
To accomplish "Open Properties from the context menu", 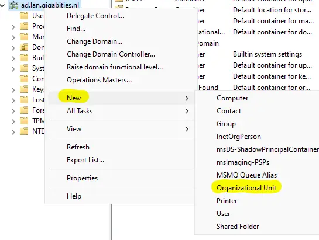I will click(82, 178).
